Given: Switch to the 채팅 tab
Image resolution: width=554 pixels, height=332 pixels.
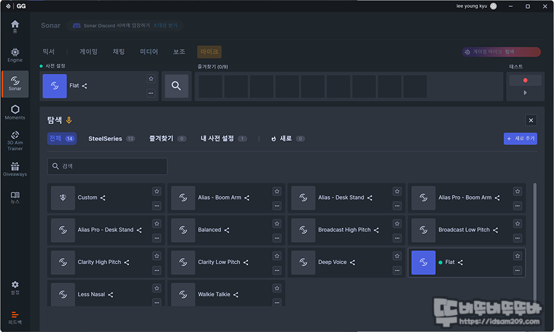Looking at the screenshot, I should point(119,52).
